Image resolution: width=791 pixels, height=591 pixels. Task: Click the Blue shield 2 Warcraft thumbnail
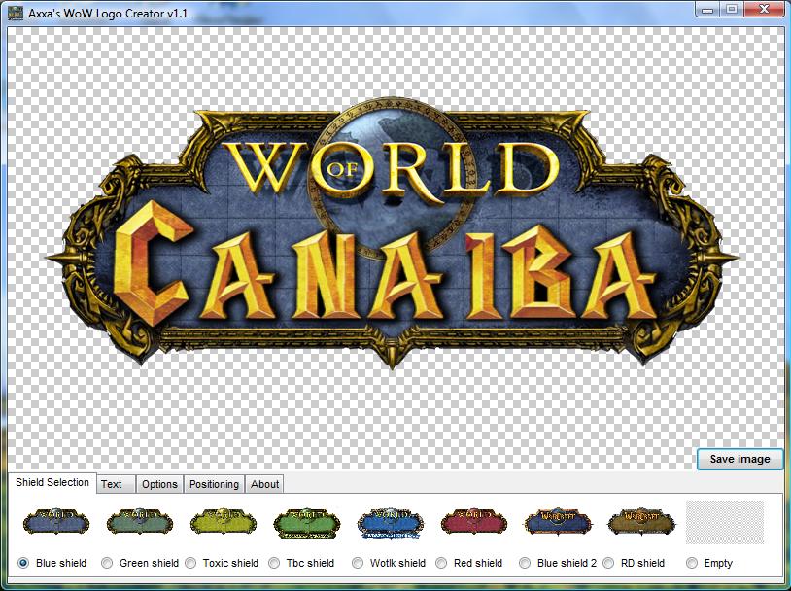[558, 522]
